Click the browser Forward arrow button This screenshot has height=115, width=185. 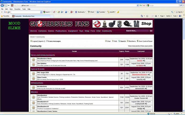(6, 5)
